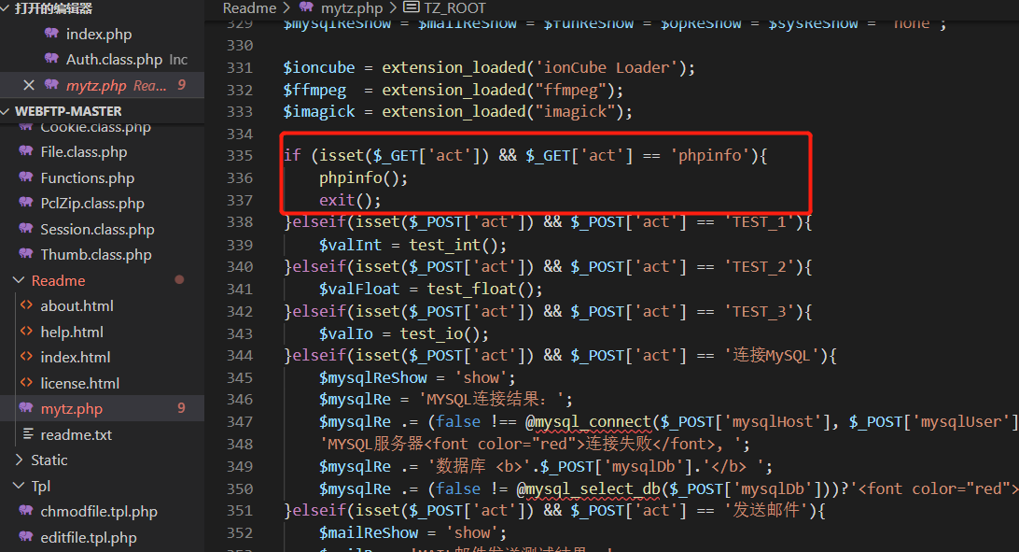Open Functions.php from the file tree
Screen dimensions: 1019x552
pos(87,178)
